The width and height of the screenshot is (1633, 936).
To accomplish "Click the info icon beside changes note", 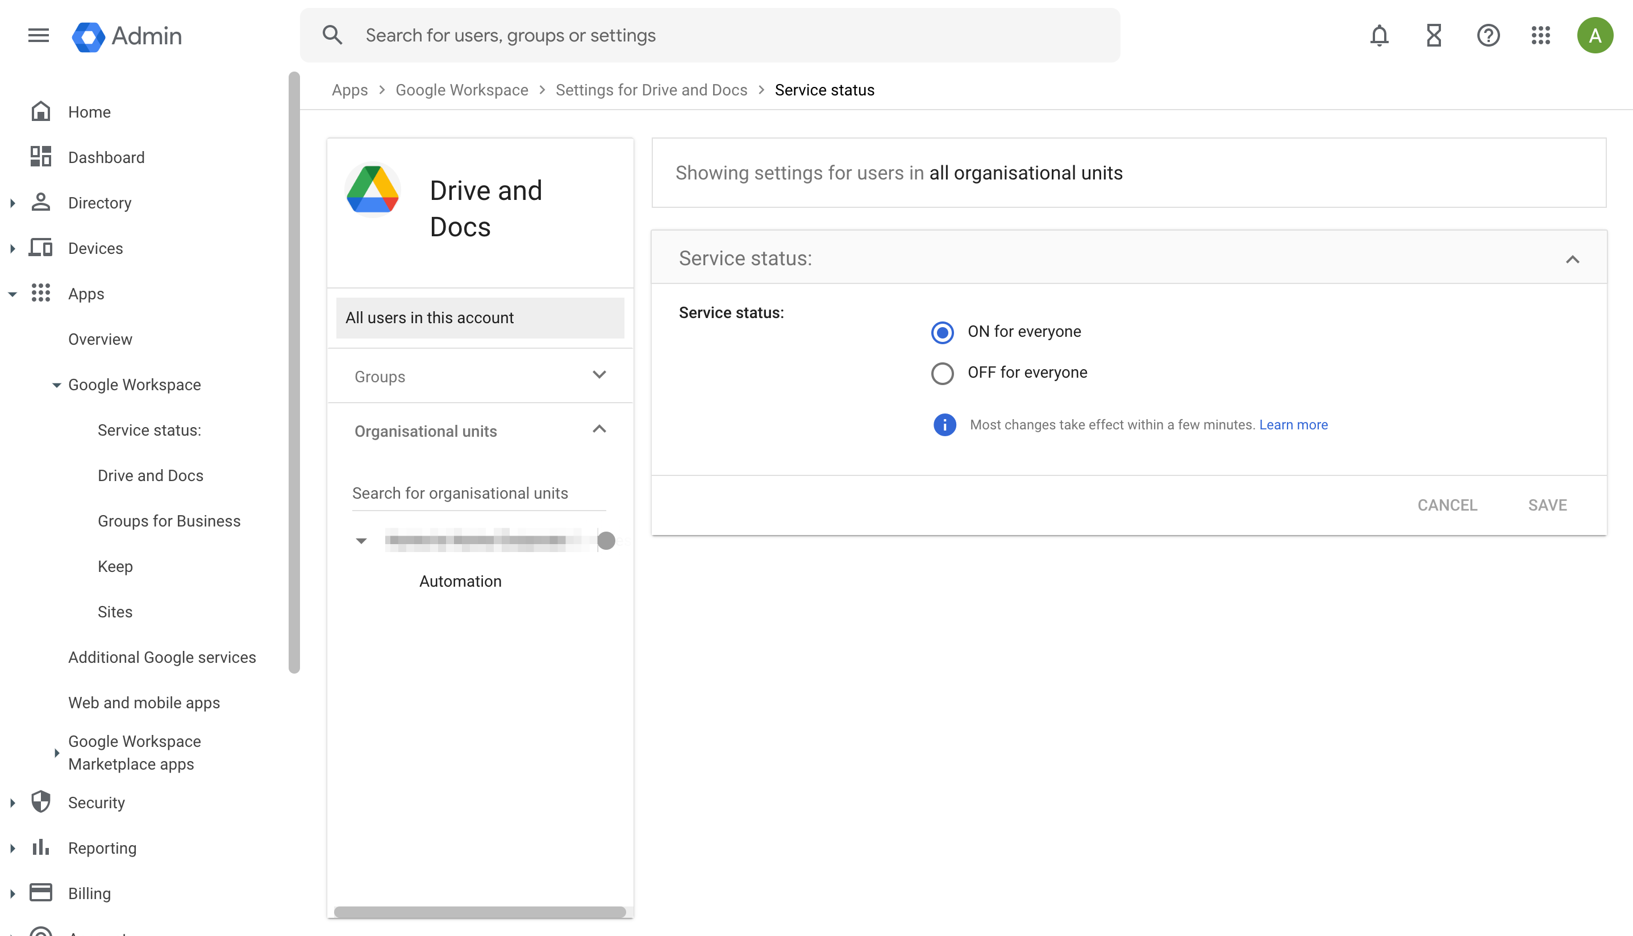I will coord(944,425).
